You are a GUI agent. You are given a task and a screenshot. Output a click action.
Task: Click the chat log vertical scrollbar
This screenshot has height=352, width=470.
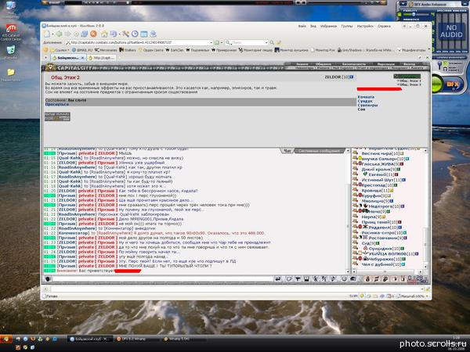348,211
